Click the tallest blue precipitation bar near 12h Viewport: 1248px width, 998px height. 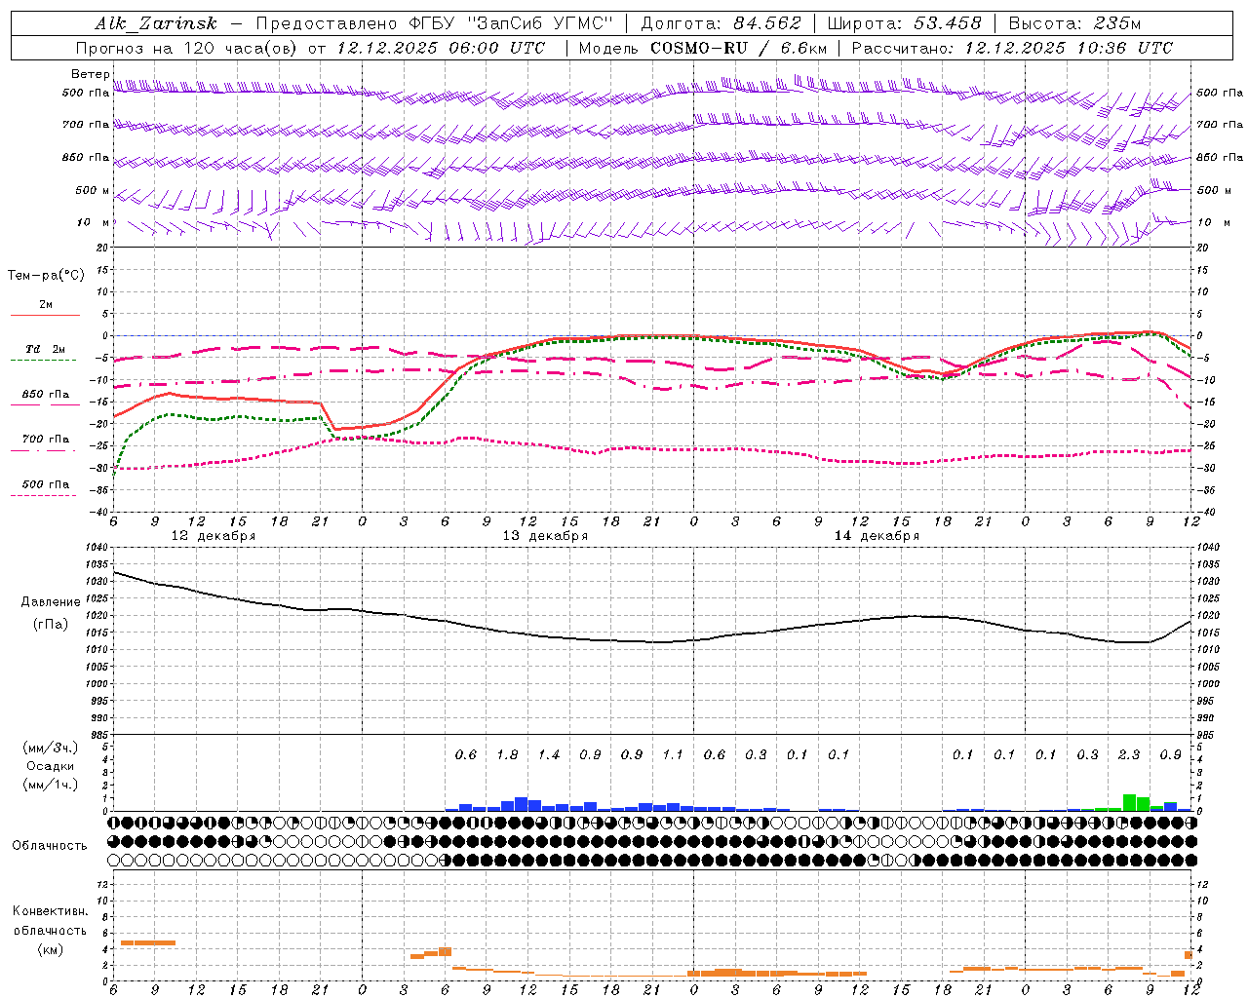(x=522, y=804)
